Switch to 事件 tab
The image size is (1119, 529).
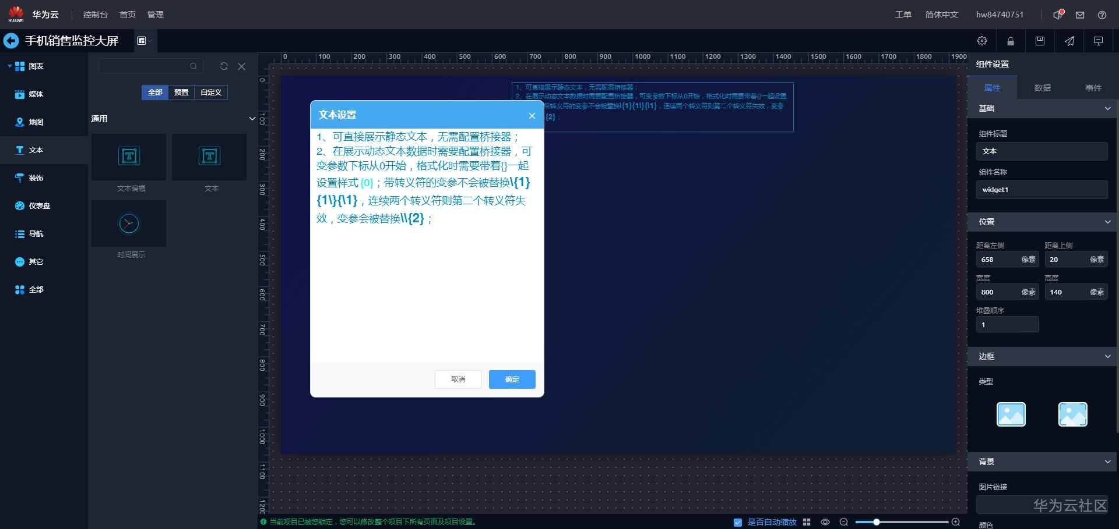1093,88
